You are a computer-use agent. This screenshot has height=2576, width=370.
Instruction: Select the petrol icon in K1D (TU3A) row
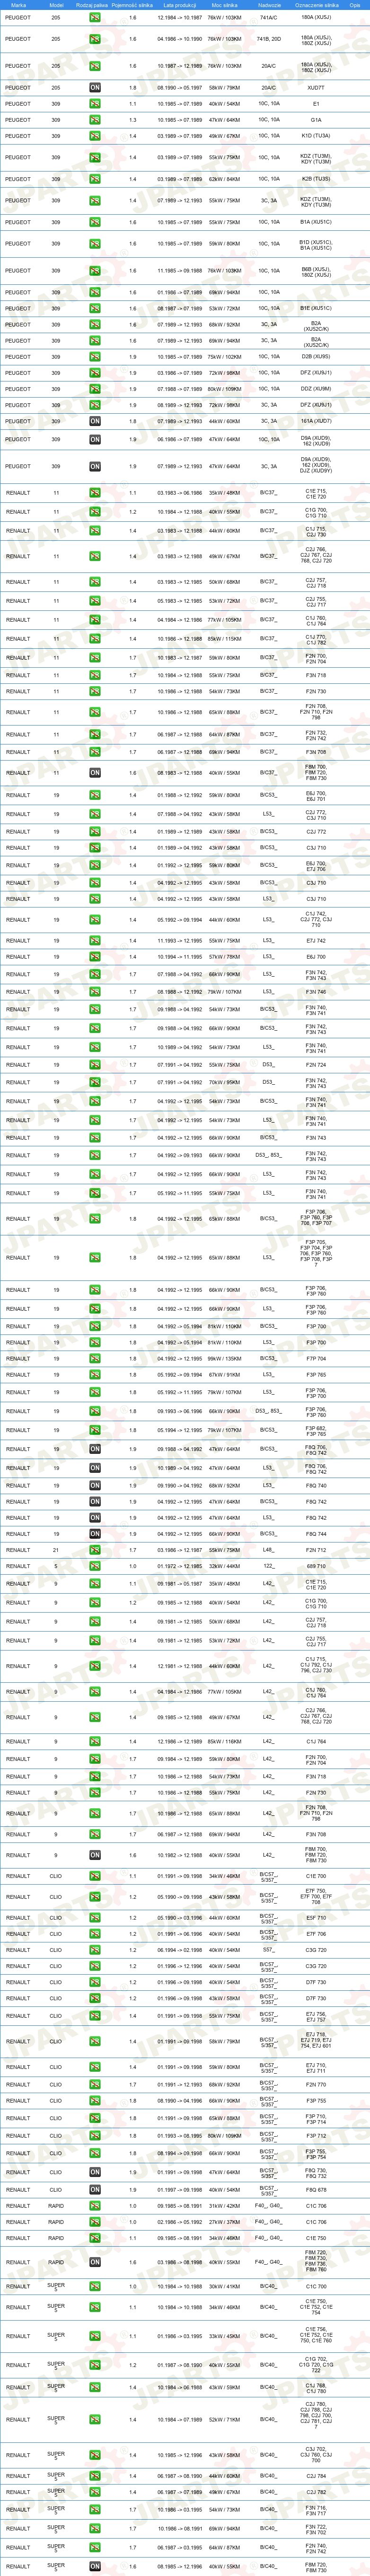[x=95, y=136]
